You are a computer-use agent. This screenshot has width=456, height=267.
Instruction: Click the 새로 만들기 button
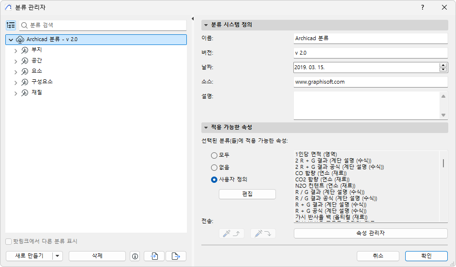pyautogui.click(x=29, y=256)
